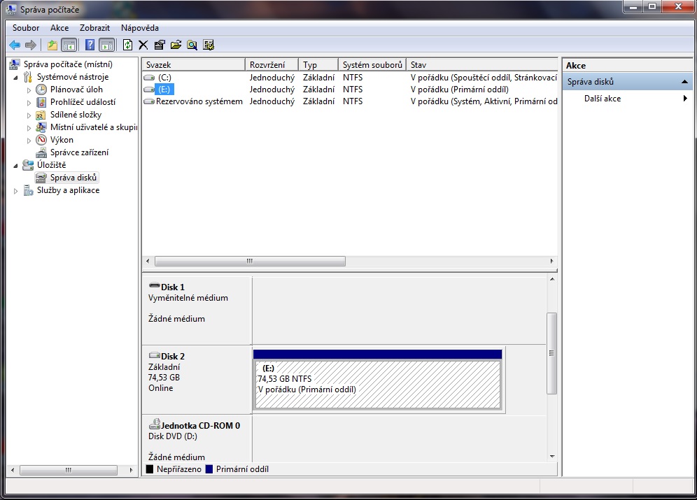Viewport: 697px width, 500px height.
Task: Collapse the Systémové nástroje tree node
Action: [16, 78]
